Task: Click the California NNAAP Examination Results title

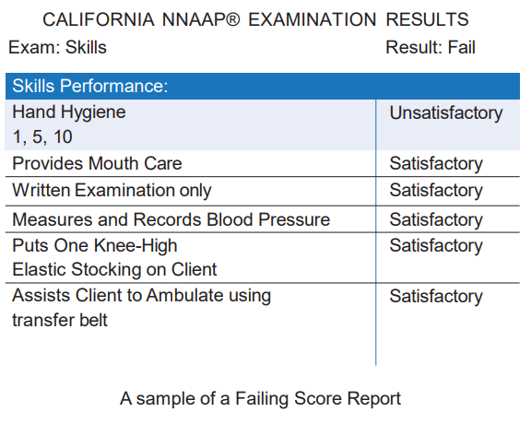Action: pyautogui.click(x=255, y=19)
